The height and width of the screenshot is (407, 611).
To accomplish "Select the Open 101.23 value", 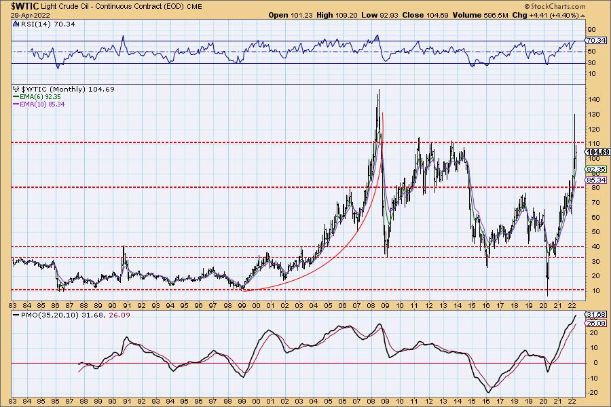I will click(x=291, y=15).
